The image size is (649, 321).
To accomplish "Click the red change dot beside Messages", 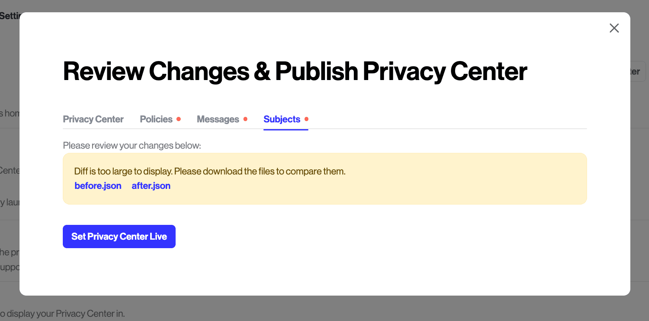I will 245,119.
